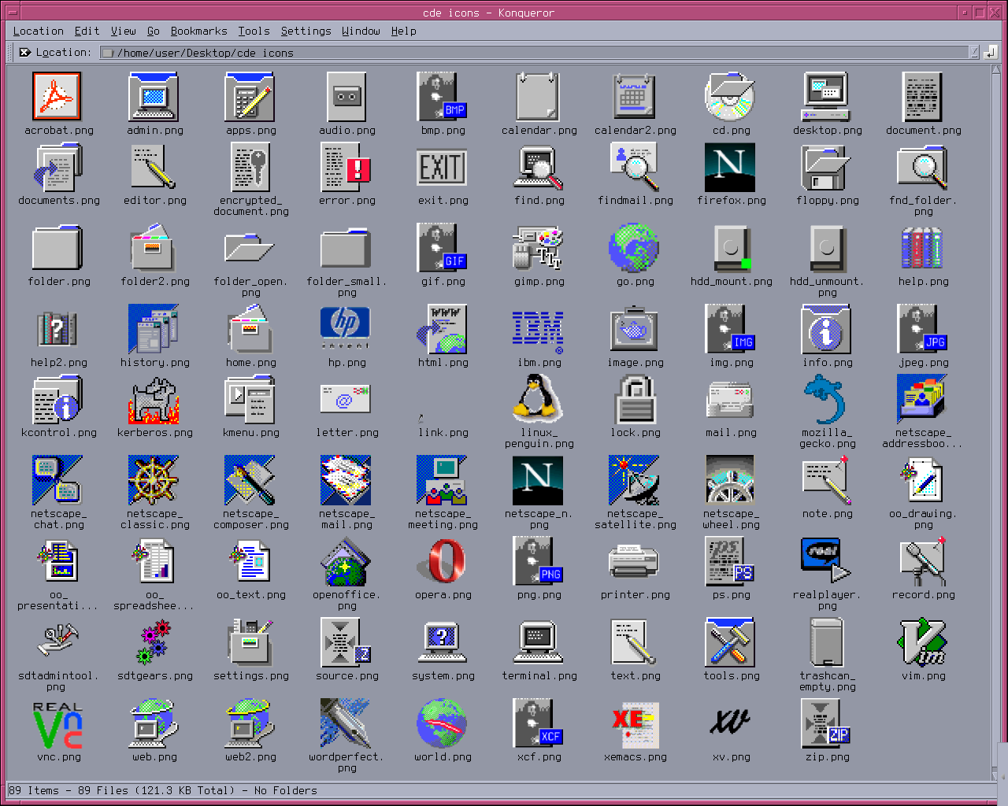Click the "xv.png" file name label

731,757
